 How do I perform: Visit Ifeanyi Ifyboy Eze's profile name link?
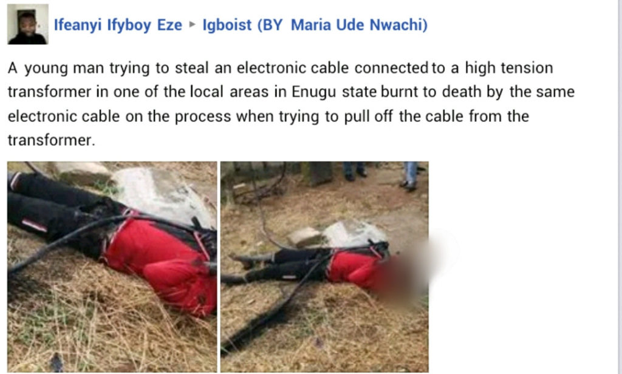pyautogui.click(x=118, y=25)
